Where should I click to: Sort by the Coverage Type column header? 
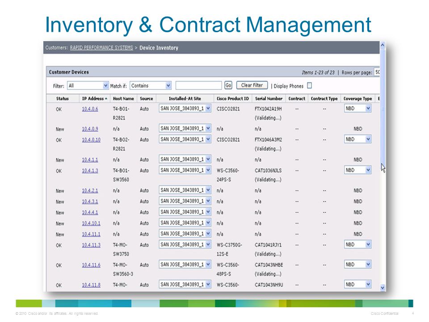(x=357, y=98)
